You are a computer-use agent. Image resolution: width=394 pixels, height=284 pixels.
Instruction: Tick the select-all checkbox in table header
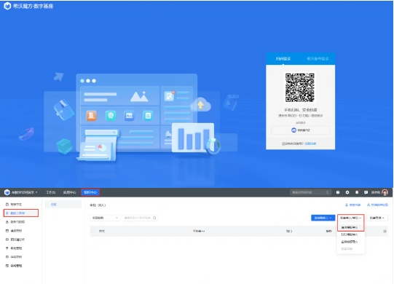(x=93, y=231)
